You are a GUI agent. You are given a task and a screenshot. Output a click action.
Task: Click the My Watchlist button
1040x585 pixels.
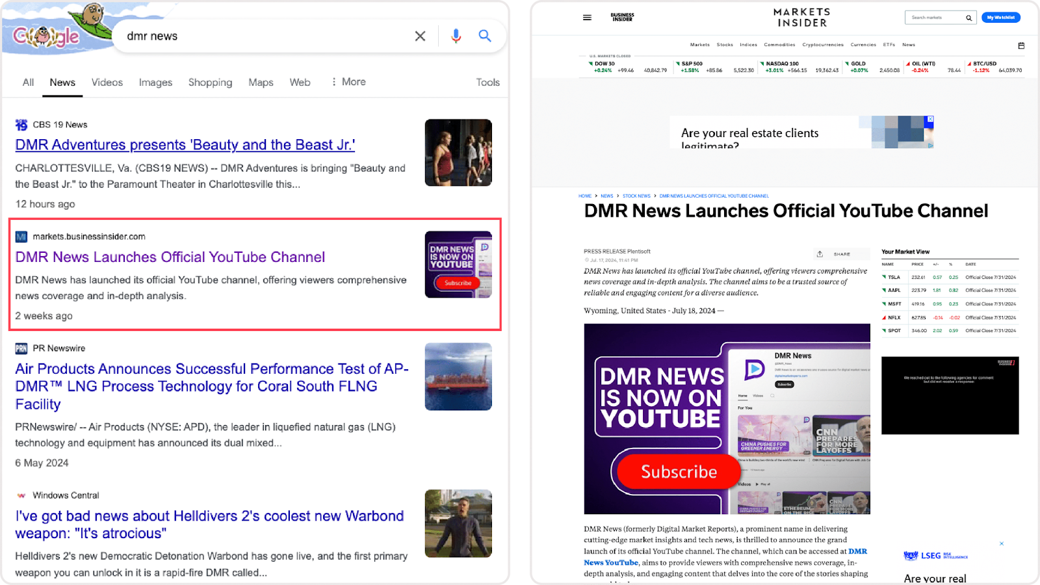click(x=1000, y=18)
